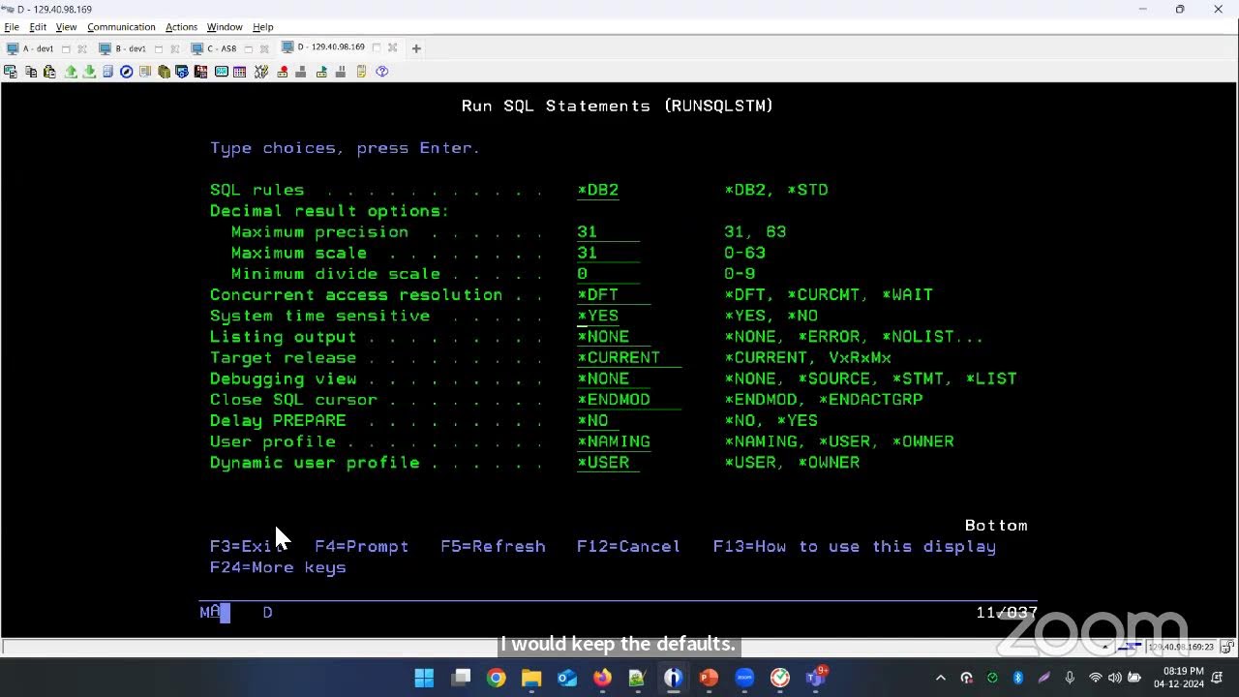Screen dimensions: 1239x697
Task: Click the Maximum scale 31 field
Action: (x=608, y=253)
